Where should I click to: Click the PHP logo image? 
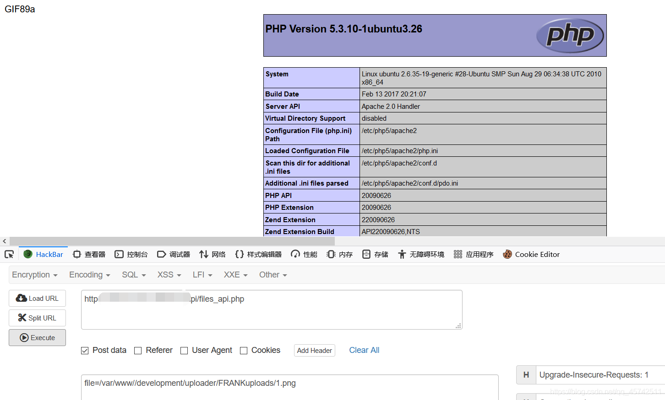click(x=570, y=35)
